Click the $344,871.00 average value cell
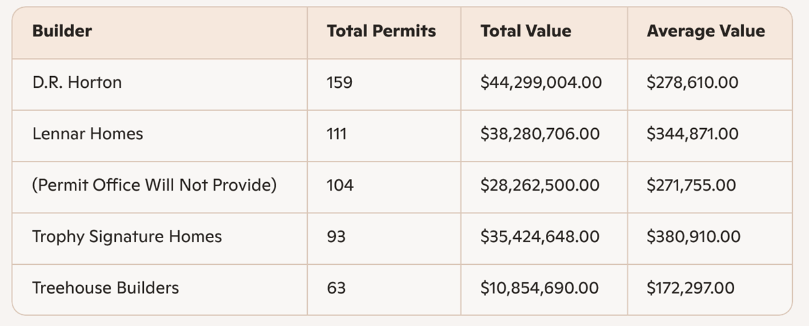809x326 pixels. click(x=692, y=134)
